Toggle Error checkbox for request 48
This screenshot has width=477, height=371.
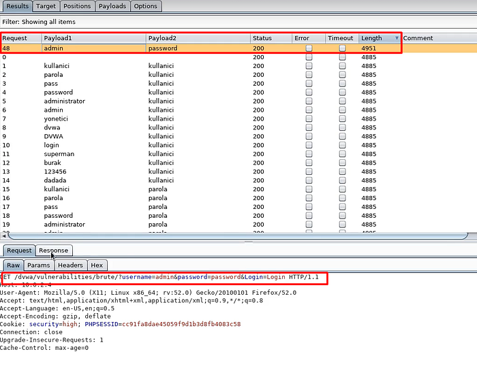pyautogui.click(x=309, y=48)
